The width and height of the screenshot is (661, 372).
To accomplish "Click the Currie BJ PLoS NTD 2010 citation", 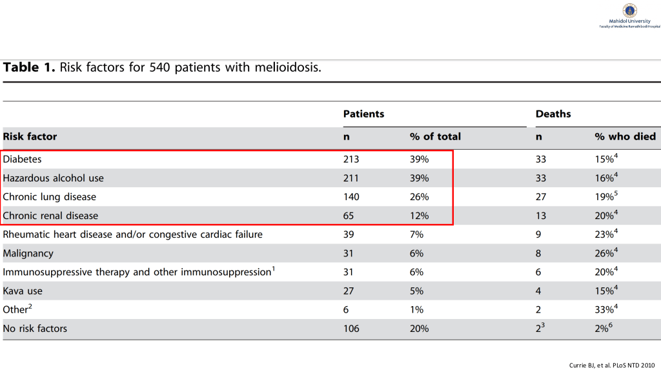I will 611,365.
